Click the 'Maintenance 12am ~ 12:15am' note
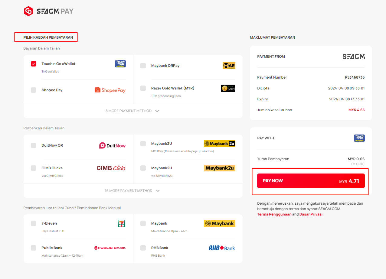 (62, 256)
